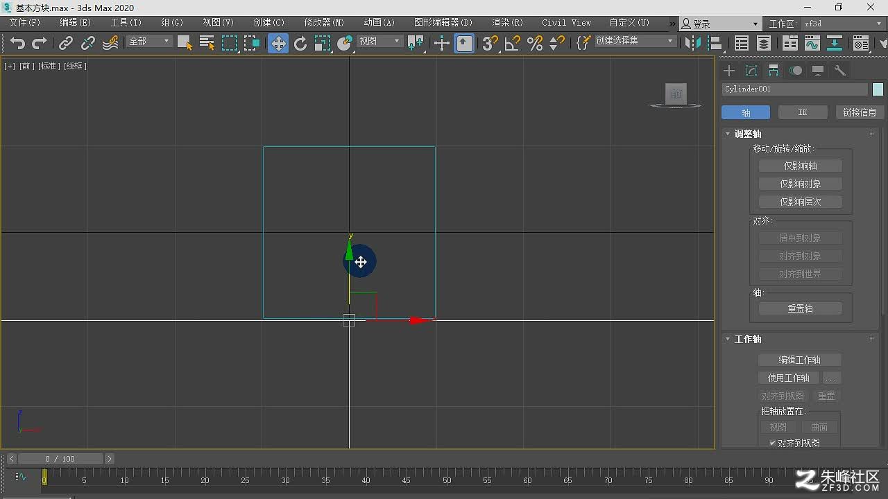Click the Redo arrow icon
This screenshot has height=499, width=888.
click(40, 44)
